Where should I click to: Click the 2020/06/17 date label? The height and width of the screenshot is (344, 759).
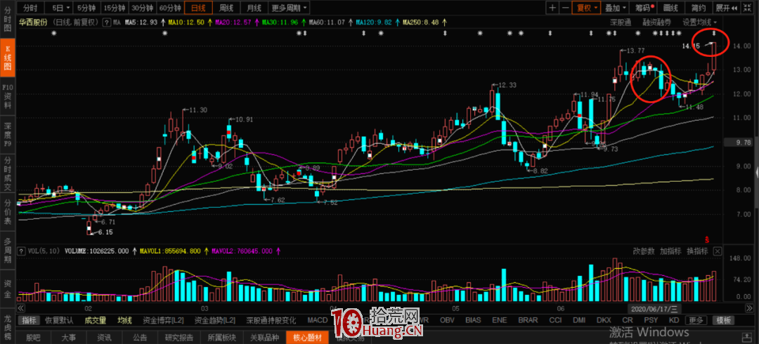(x=654, y=308)
